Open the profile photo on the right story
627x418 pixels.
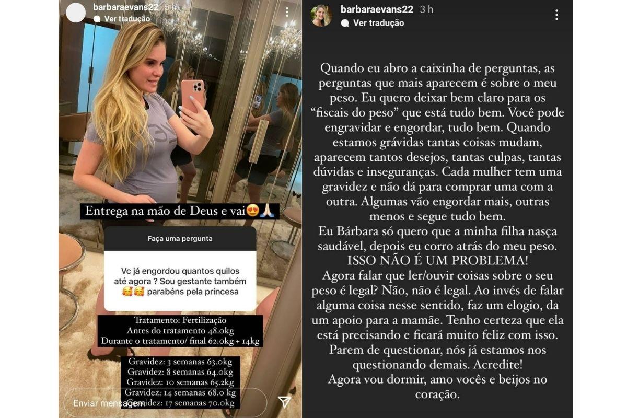321,16
